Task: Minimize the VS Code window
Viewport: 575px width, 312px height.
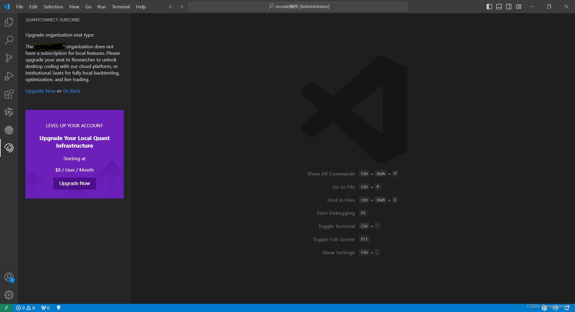Action: 532,7
